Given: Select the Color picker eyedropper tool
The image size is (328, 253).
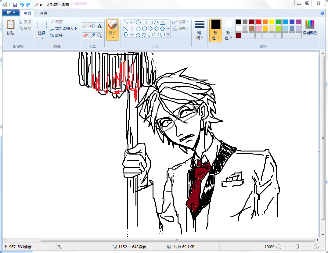Looking at the screenshot, I should pyautogui.click(x=92, y=36).
